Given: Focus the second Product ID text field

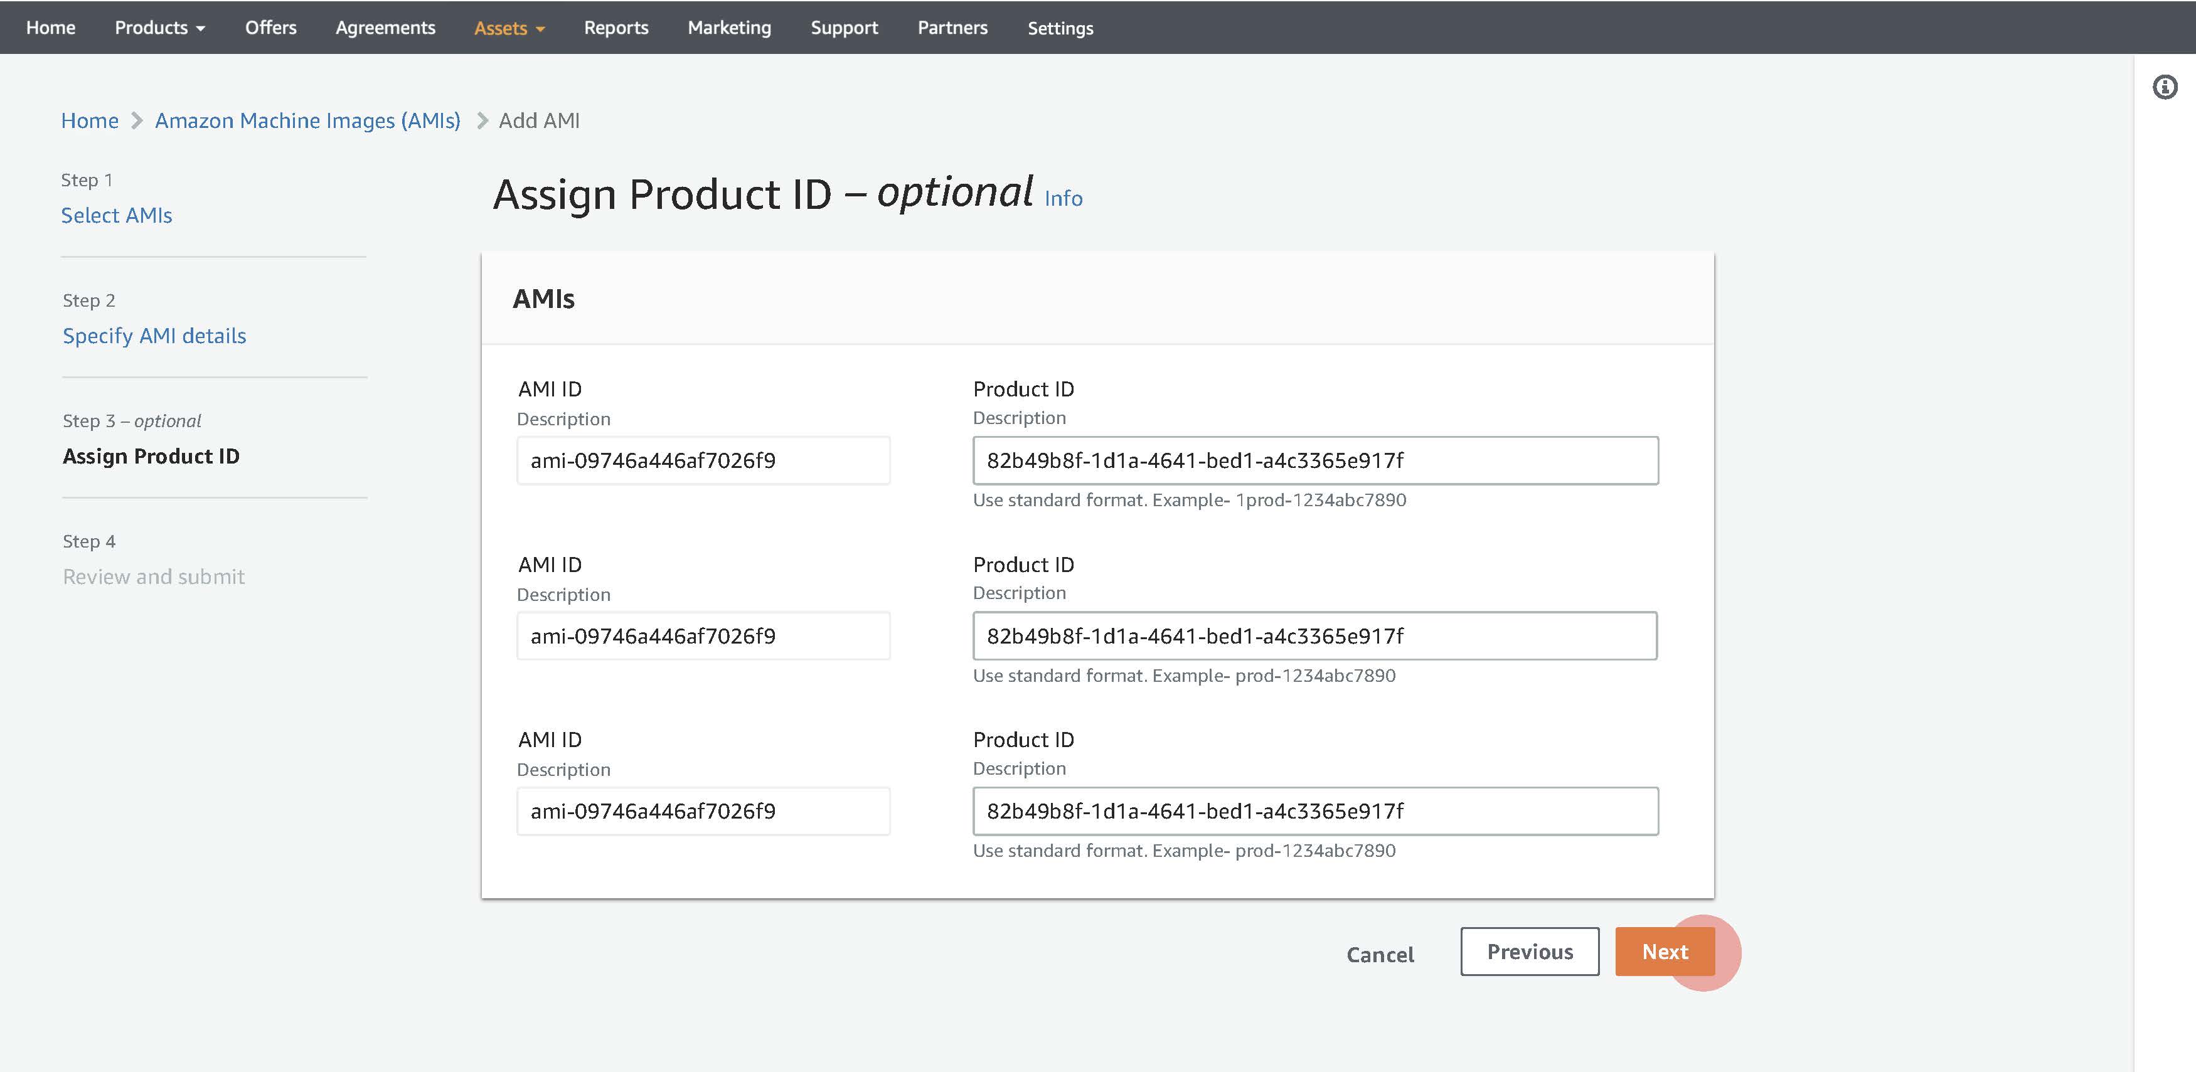Looking at the screenshot, I should [x=1314, y=635].
